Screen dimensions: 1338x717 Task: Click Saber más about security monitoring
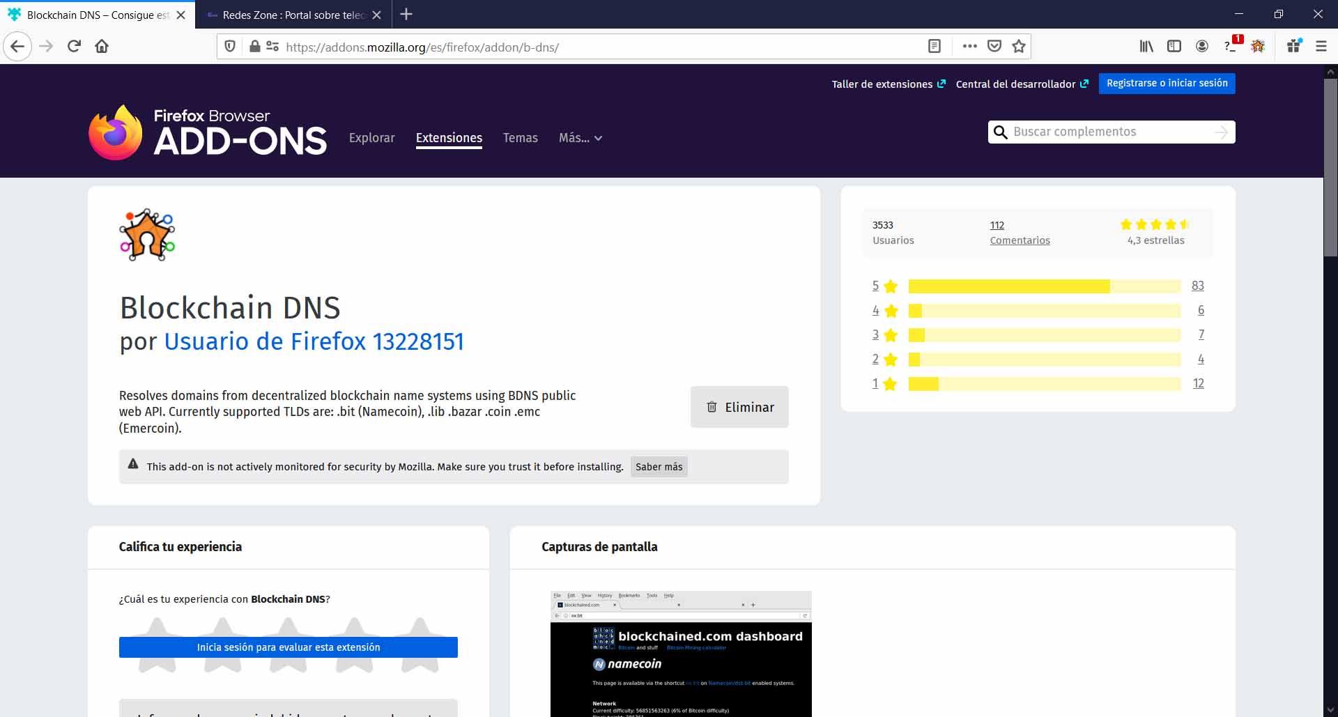point(659,467)
